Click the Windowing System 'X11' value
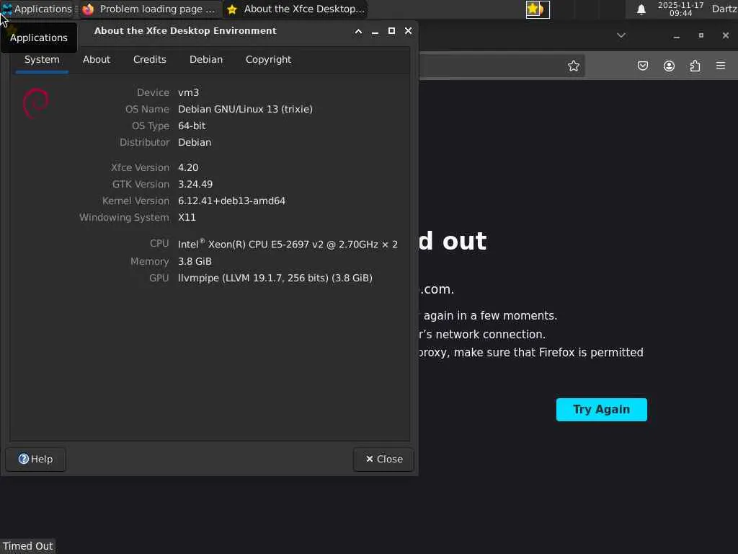738x554 pixels. [x=187, y=218]
